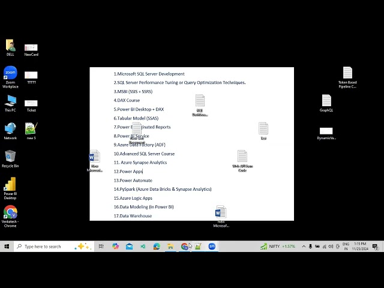Image resolution: width=384 pixels, height=288 pixels.
Task: Open the RLS Dashboa... text file
Action: [x=200, y=106]
